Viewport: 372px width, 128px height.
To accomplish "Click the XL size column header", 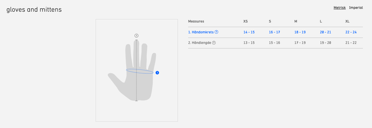I will pyautogui.click(x=347, y=21).
